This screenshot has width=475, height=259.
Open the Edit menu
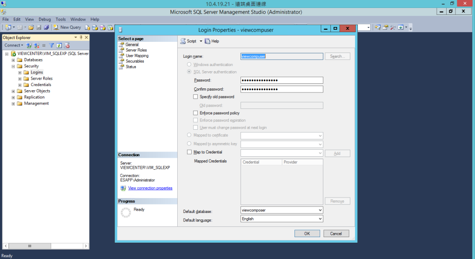(17, 20)
